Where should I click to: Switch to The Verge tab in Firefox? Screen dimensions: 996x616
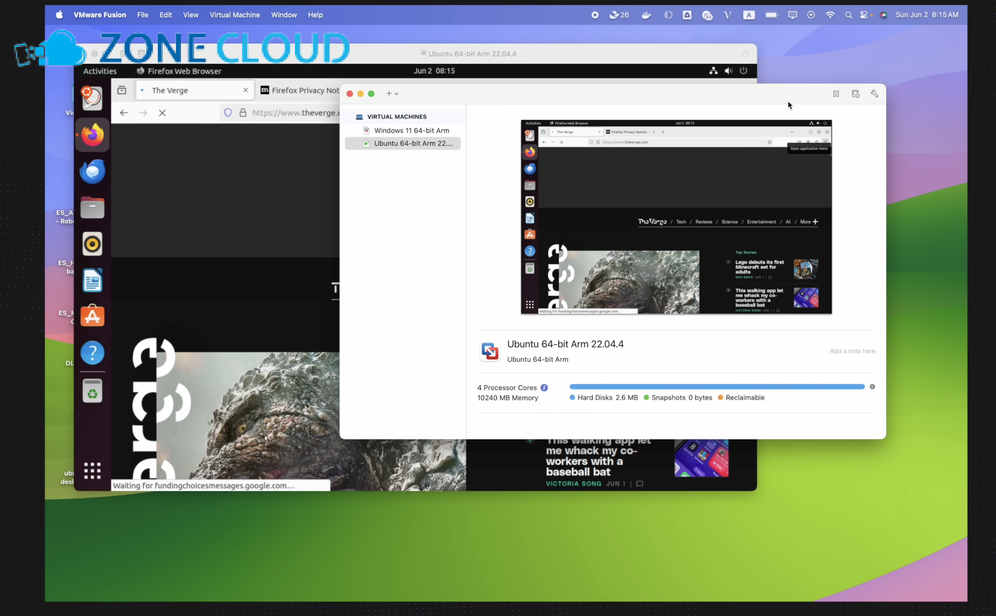pyautogui.click(x=195, y=90)
